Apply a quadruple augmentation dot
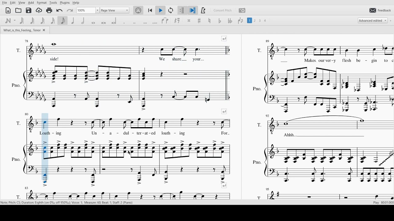Viewport: 394px width, 221px height. click(155, 22)
